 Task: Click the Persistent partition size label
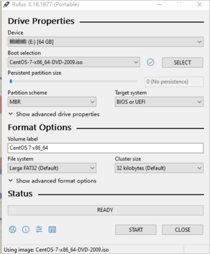pos(35,73)
